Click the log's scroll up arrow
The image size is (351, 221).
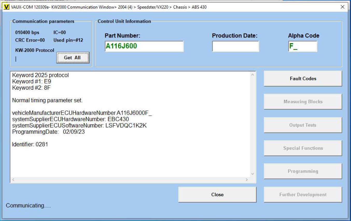tap(253, 75)
